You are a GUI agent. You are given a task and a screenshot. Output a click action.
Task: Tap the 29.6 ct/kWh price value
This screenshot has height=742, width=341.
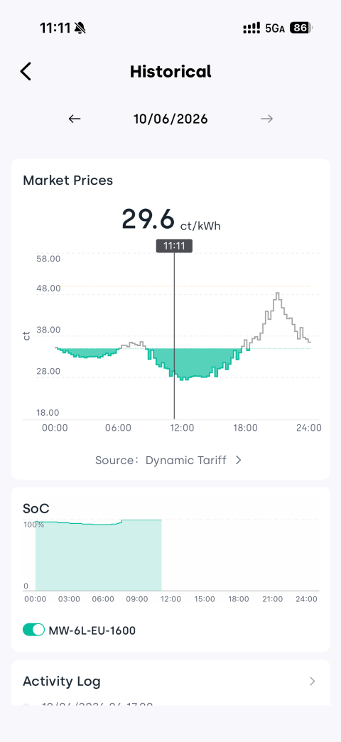point(170,220)
